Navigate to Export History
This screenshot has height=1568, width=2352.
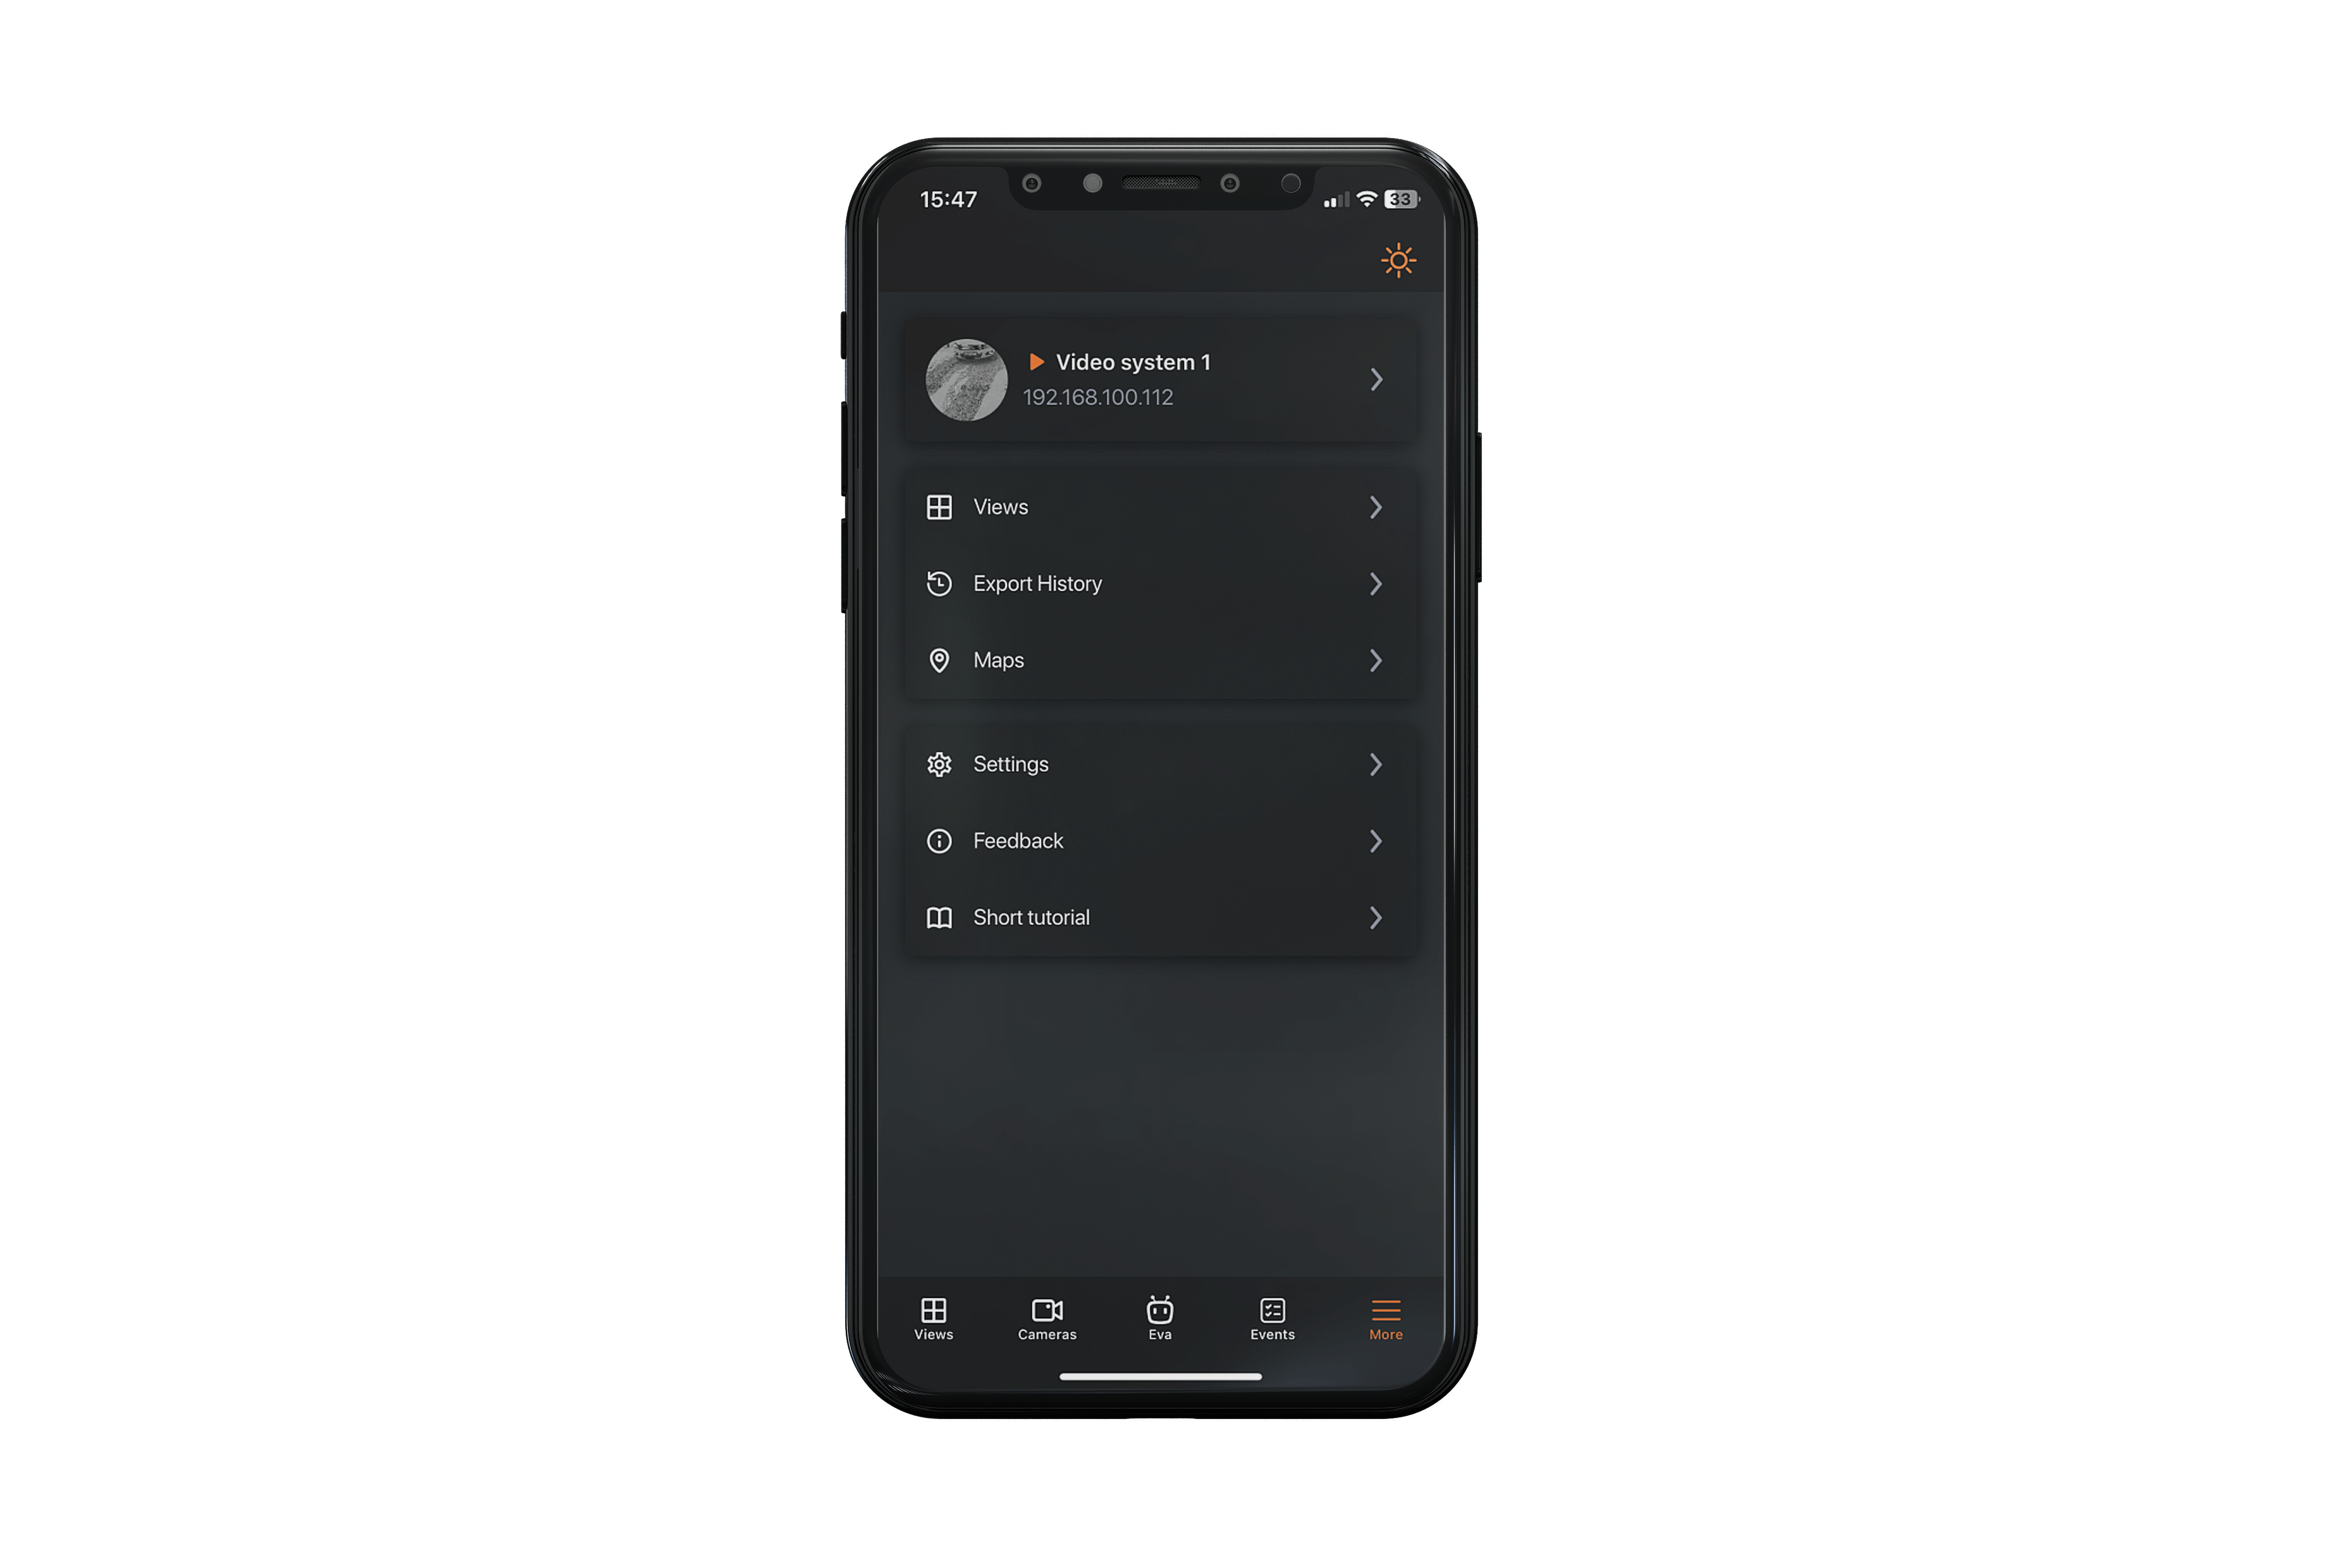(1155, 583)
